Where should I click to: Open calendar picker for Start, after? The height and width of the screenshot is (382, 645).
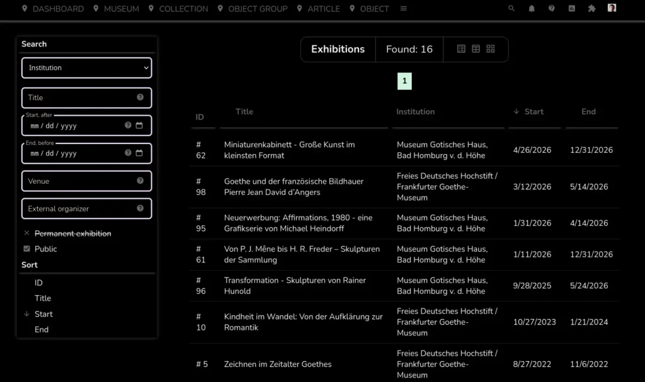(x=139, y=125)
